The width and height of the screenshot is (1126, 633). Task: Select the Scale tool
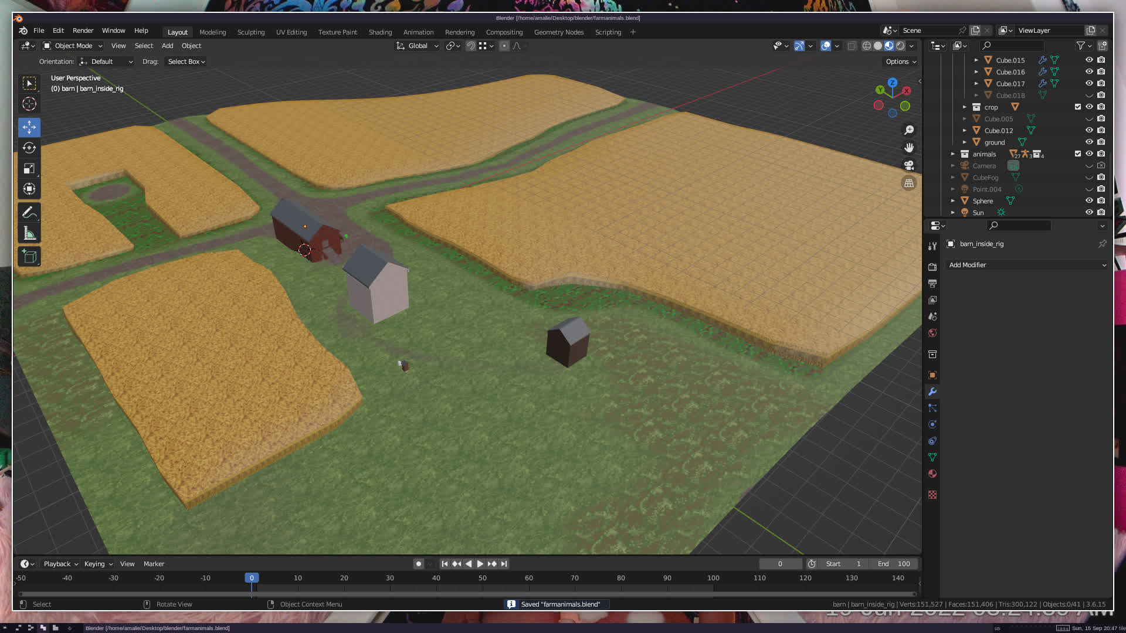[x=29, y=169]
